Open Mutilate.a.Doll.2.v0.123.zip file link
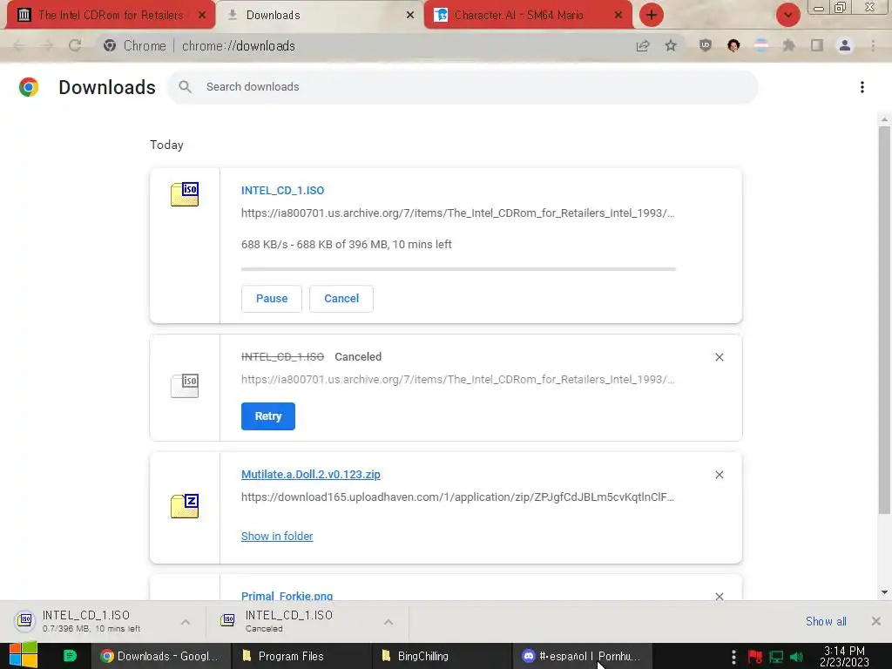 311,475
